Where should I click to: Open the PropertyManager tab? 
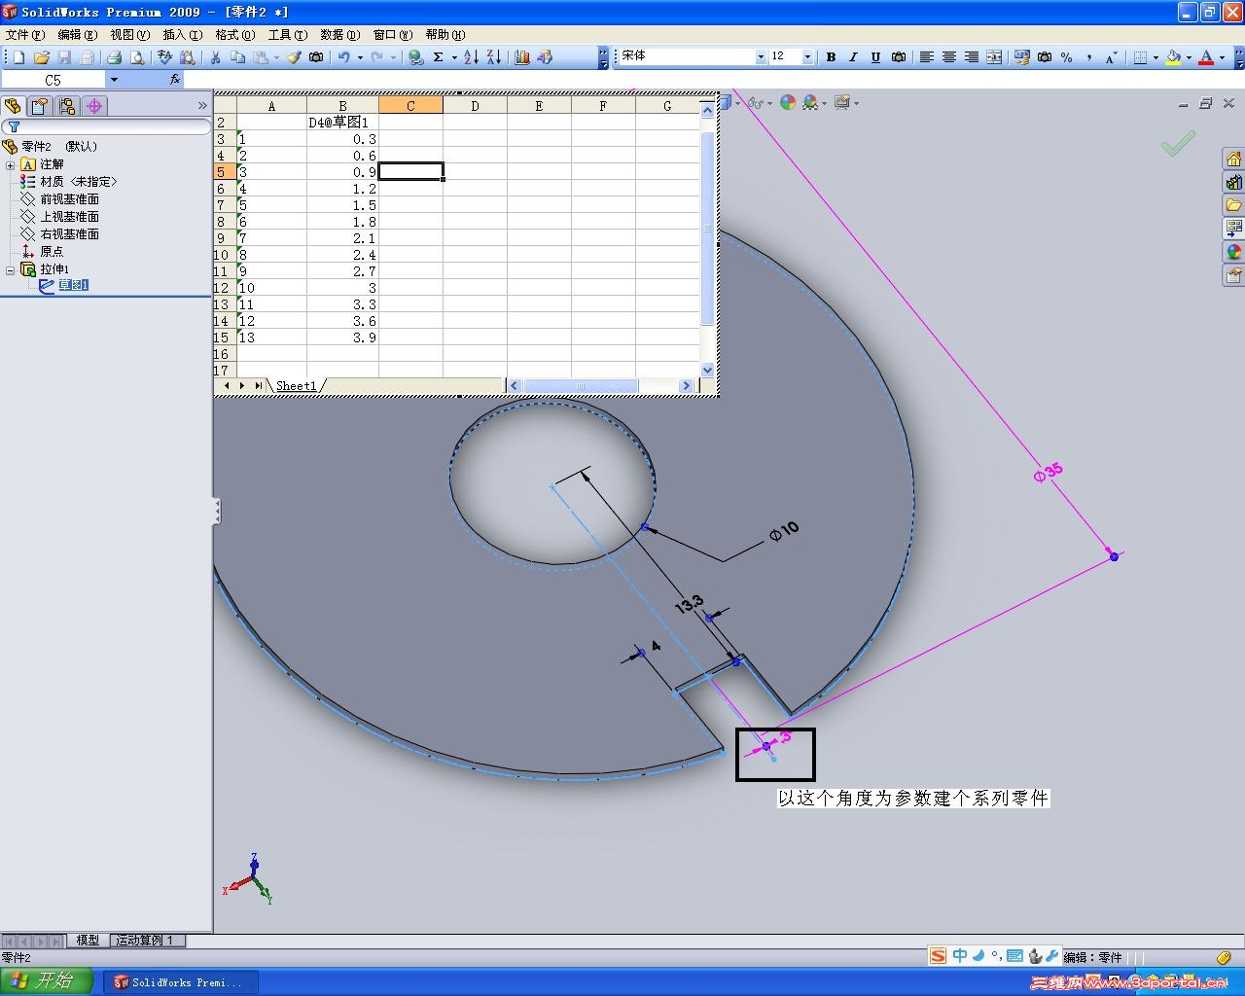point(40,106)
